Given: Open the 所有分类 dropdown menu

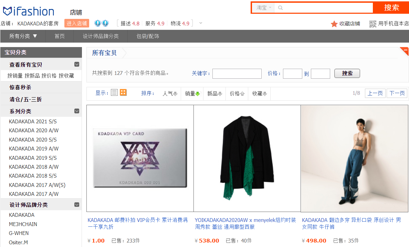Looking at the screenshot, I should [x=23, y=36].
